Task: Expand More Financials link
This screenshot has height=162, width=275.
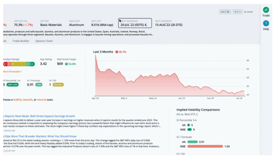Action: pos(12,72)
